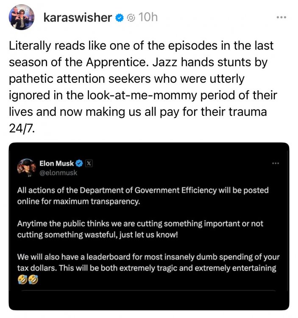
Task: Open the karaswisher username link
Action: (78, 17)
